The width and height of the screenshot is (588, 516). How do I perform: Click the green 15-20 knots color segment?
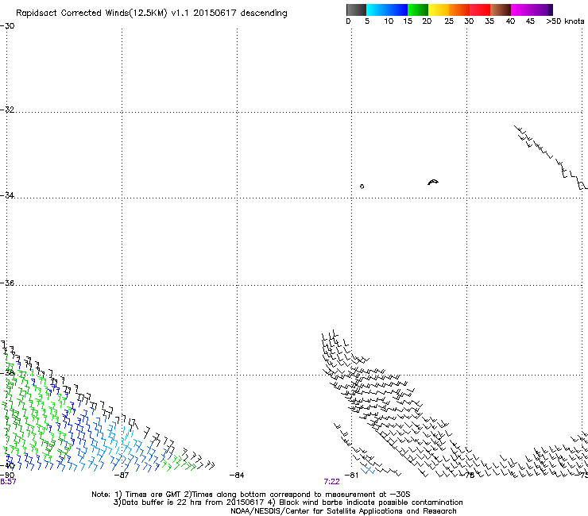[418, 10]
